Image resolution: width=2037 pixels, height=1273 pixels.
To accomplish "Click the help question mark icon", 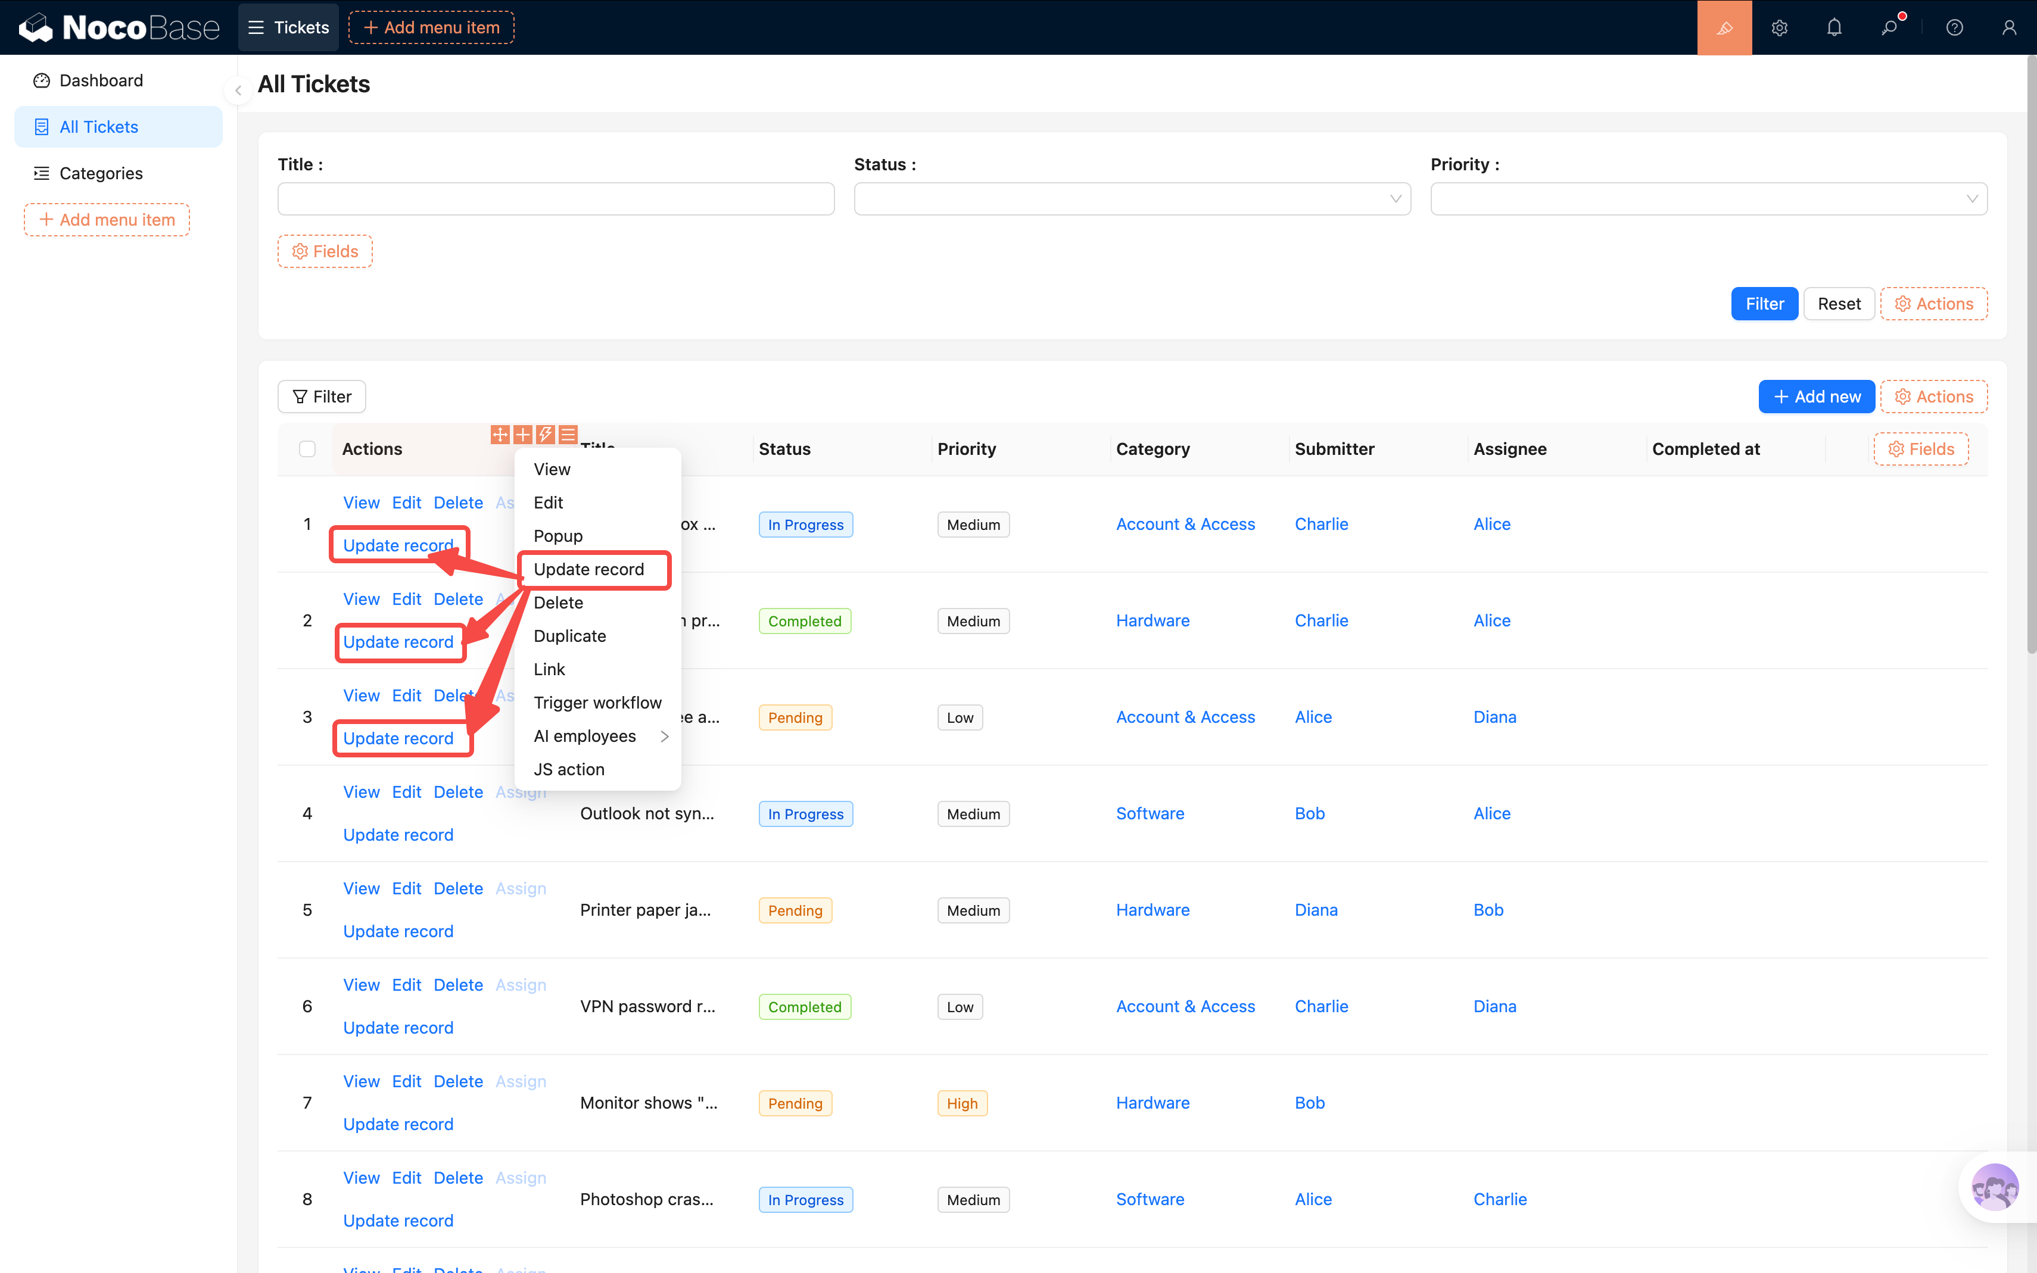I will click(1954, 28).
